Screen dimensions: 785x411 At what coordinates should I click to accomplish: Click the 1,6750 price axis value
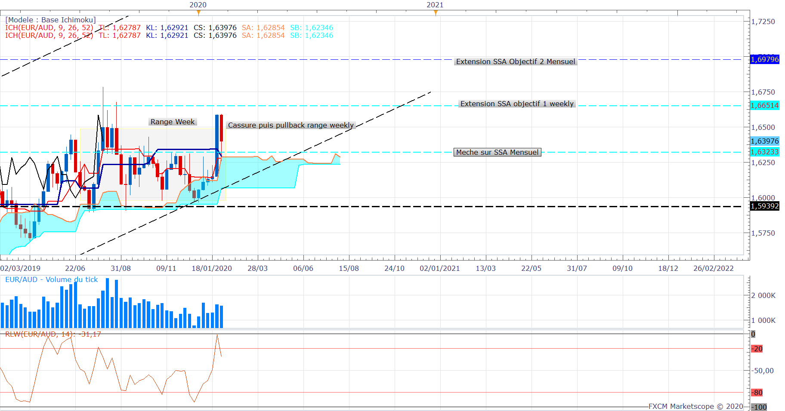(763, 92)
